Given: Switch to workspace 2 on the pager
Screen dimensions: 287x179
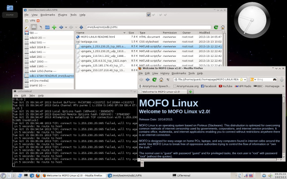Looking at the screenshot, I should click(x=13, y=176).
